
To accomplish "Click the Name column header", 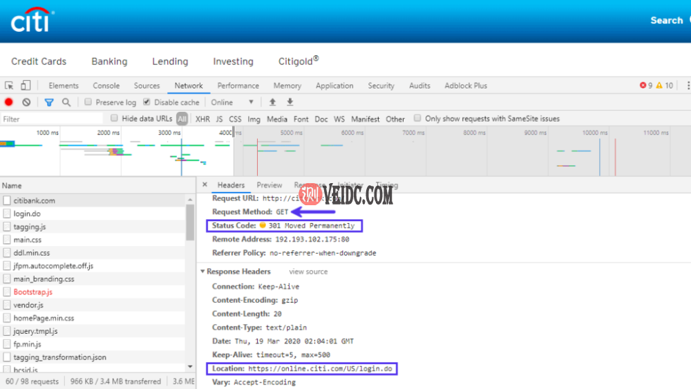I will click(x=98, y=185).
